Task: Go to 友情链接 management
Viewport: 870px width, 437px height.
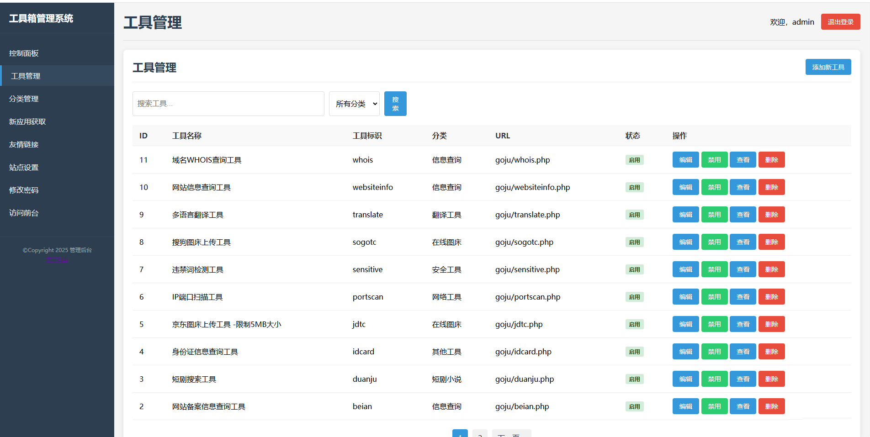Action: tap(24, 144)
